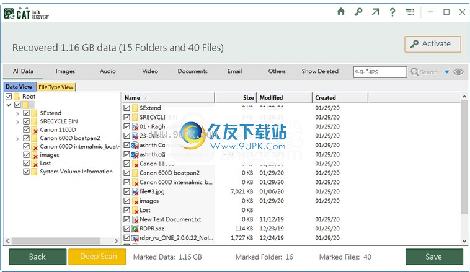Viewport: 470px width, 272px height.
Task: Click the magnifier Search icon
Action: [415, 72]
